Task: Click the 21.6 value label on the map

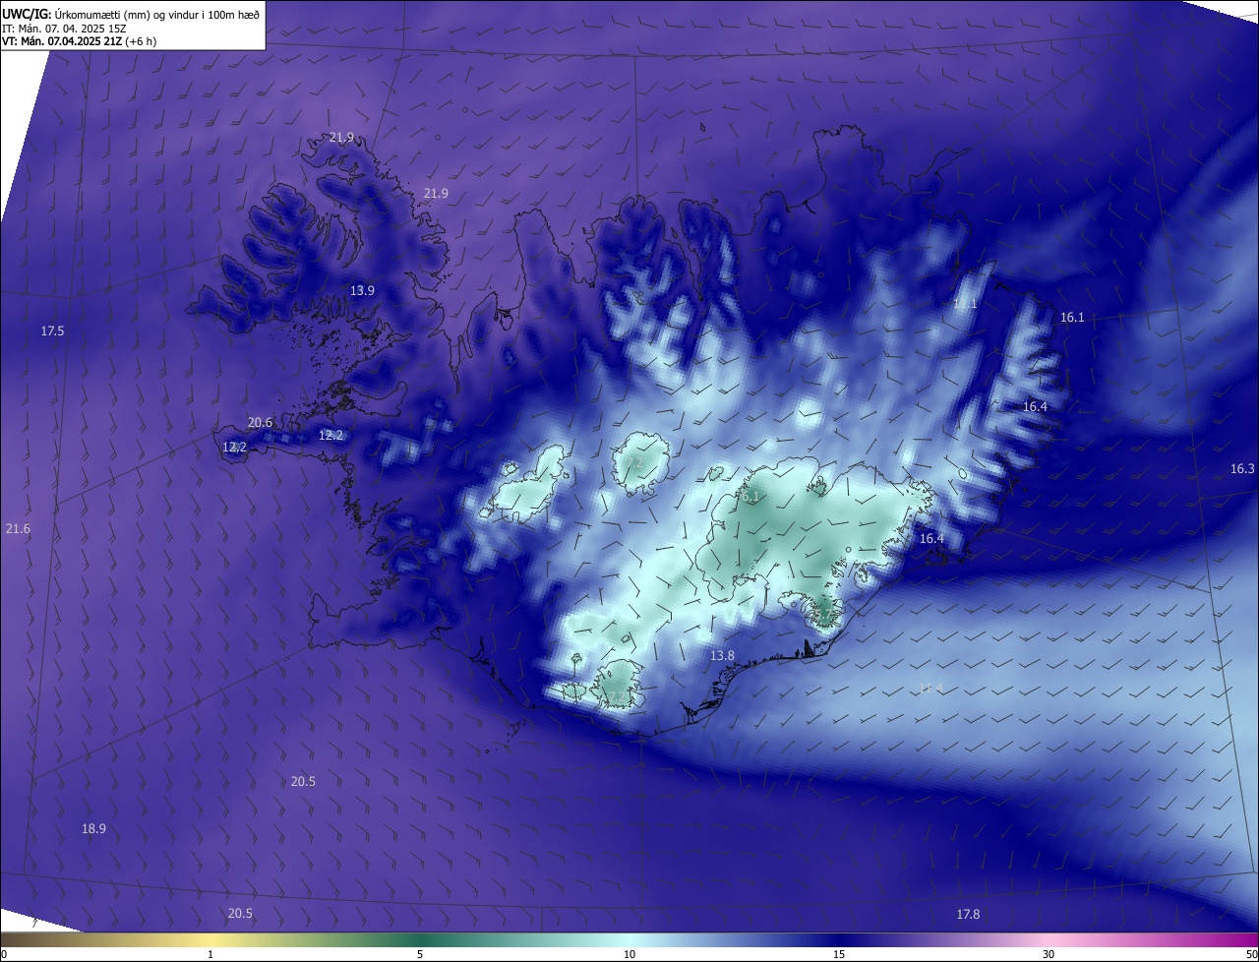Action: (x=18, y=529)
